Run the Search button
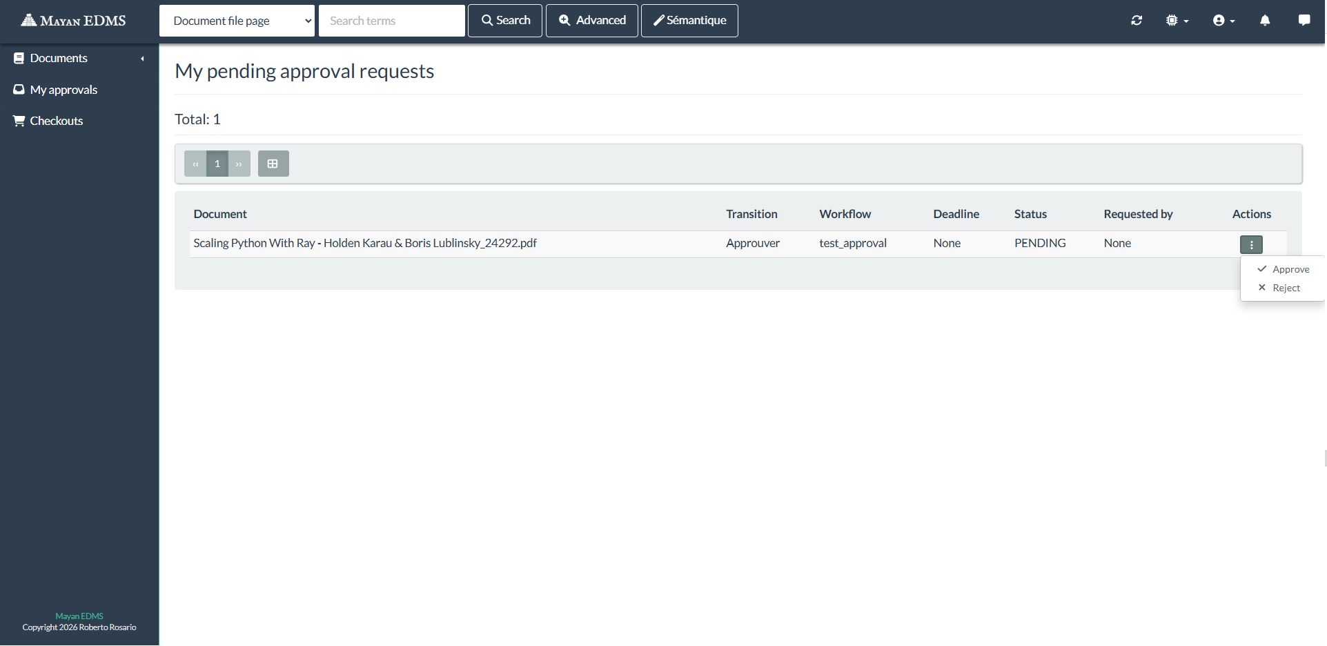This screenshot has width=1327, height=646. pos(505,21)
